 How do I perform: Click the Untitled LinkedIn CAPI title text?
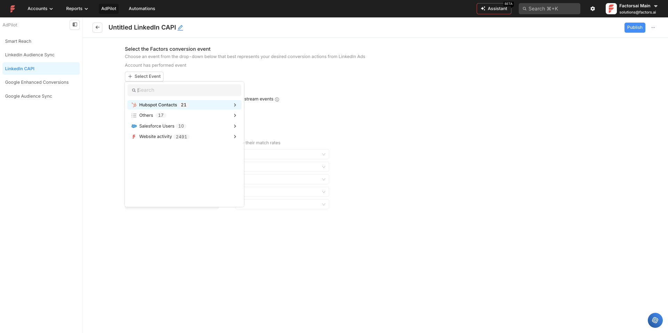(142, 27)
